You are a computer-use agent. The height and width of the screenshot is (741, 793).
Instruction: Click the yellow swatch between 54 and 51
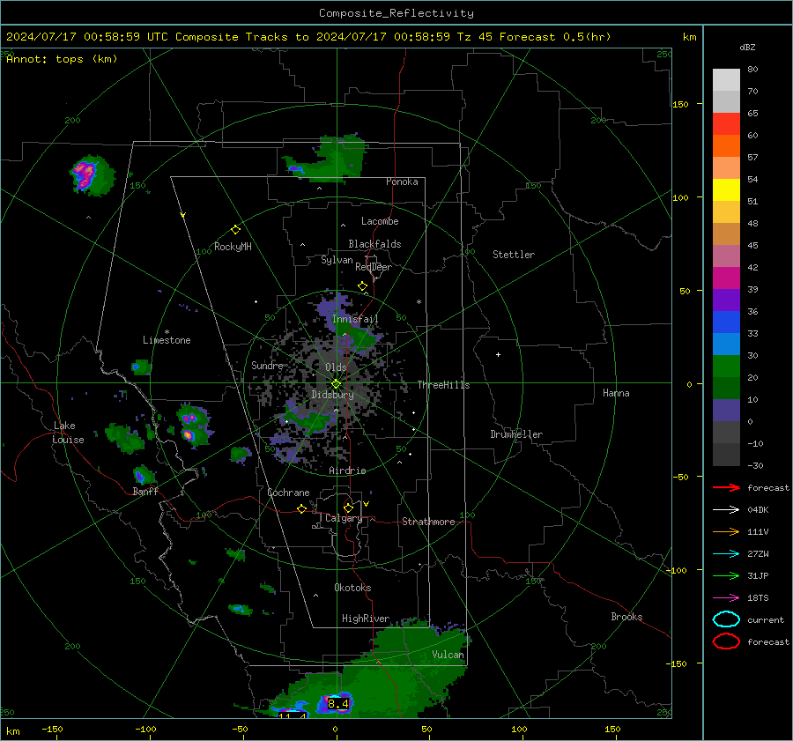pos(726,190)
